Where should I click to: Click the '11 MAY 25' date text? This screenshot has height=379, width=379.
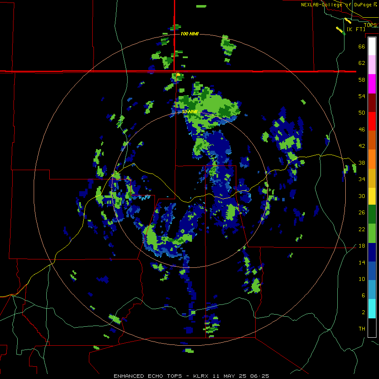(x=230, y=376)
